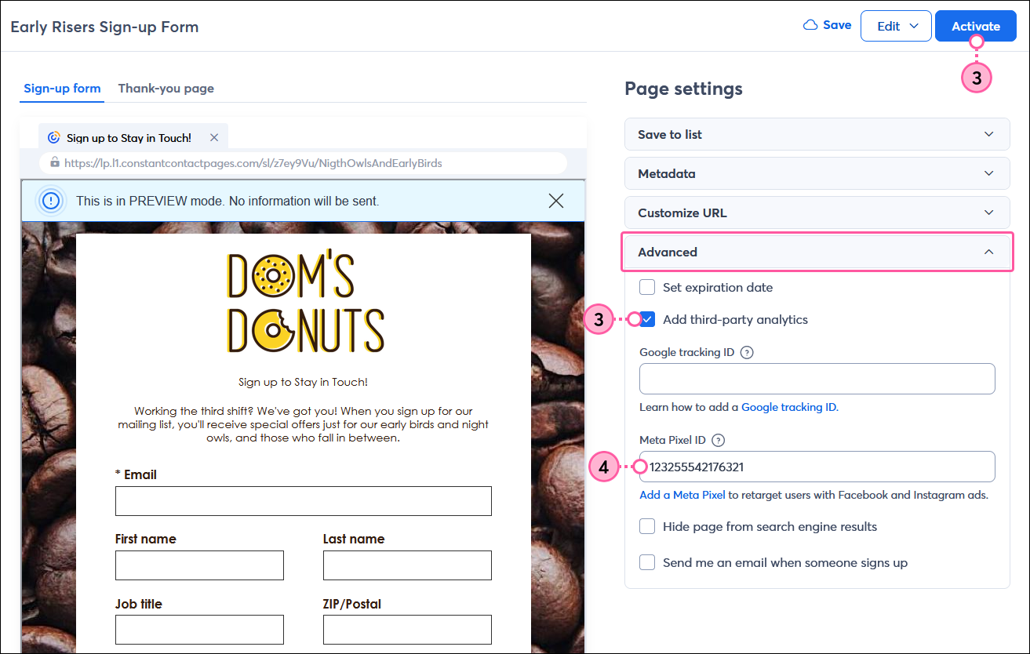The height and width of the screenshot is (654, 1030).
Task: Click the Meta Pixel ID input field
Action: [x=817, y=467]
